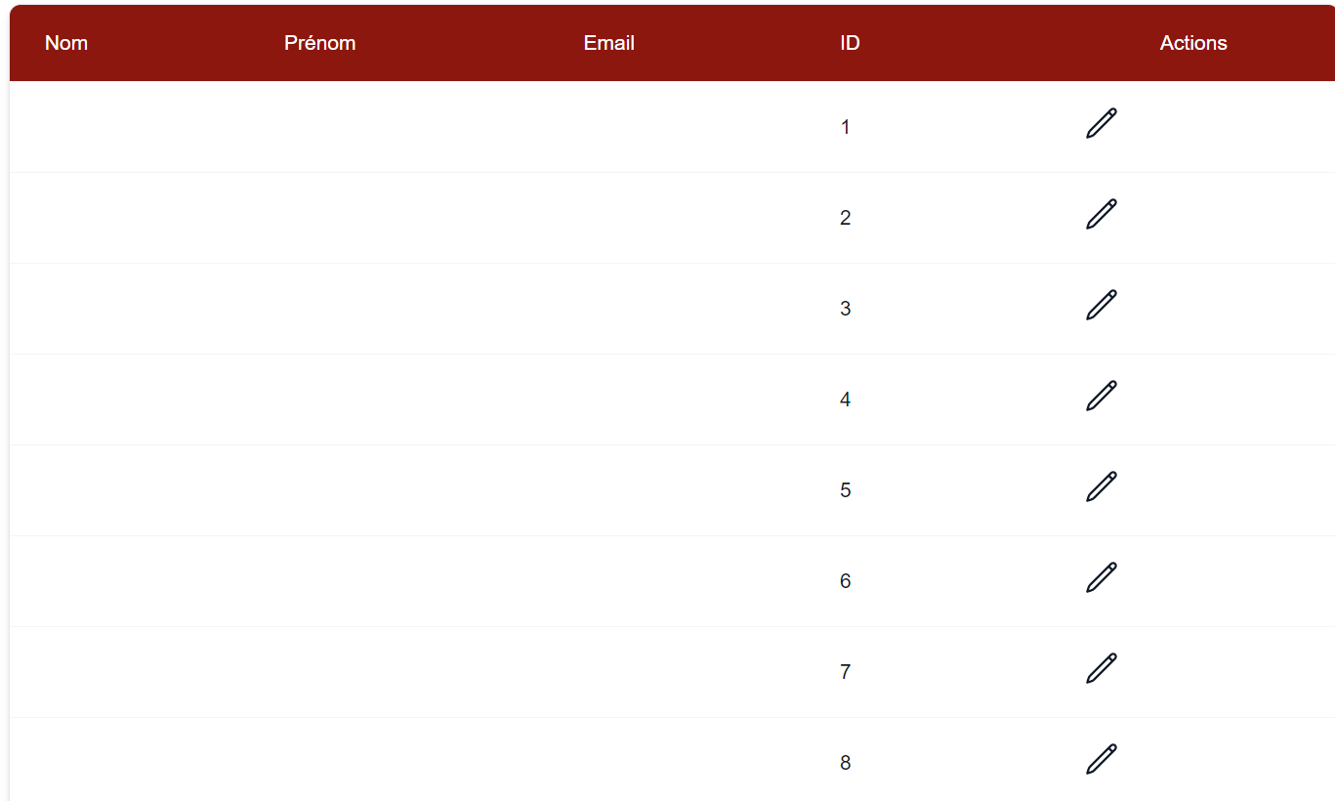
Task: Open editing for ID 8
Action: tap(1101, 760)
